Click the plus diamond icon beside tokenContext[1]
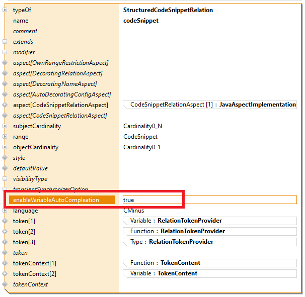This screenshot has width=305, height=297. coord(5,263)
